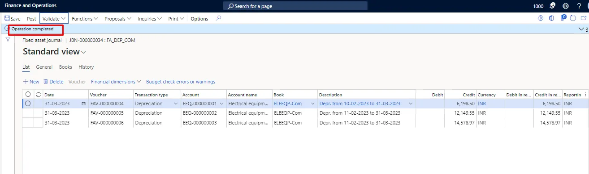
Task: Open the Proposals dropdown
Action: click(x=118, y=19)
